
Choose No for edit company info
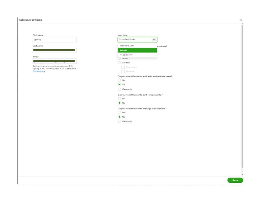click(x=119, y=103)
